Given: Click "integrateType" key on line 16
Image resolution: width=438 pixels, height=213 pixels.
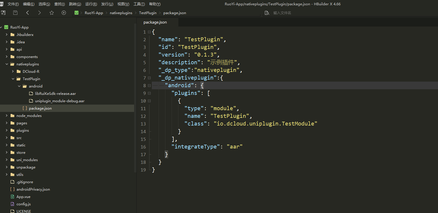Looking at the screenshot, I should click(196, 147).
